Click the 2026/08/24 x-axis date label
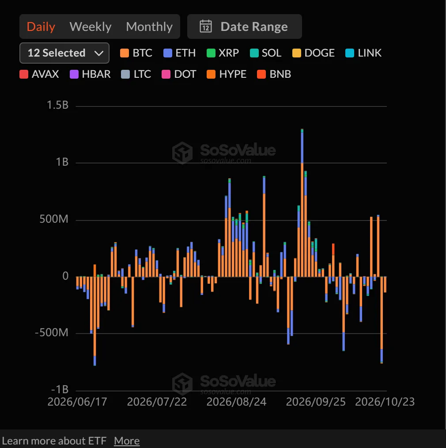Screen dimensions: 446x448 pos(236,402)
